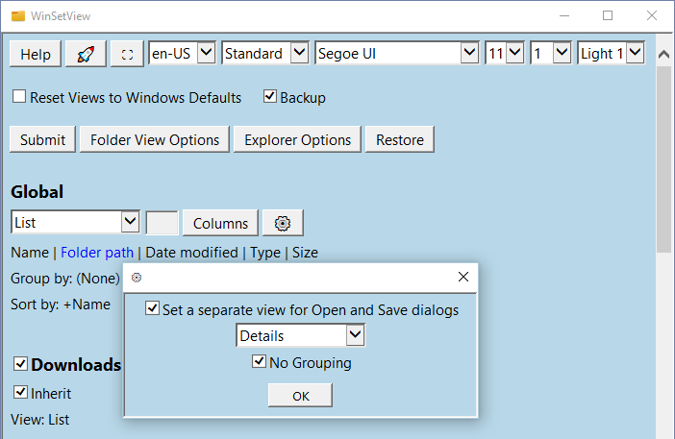Click the gear icon in the popup title bar
The height and width of the screenshot is (439, 675).
pyautogui.click(x=137, y=278)
